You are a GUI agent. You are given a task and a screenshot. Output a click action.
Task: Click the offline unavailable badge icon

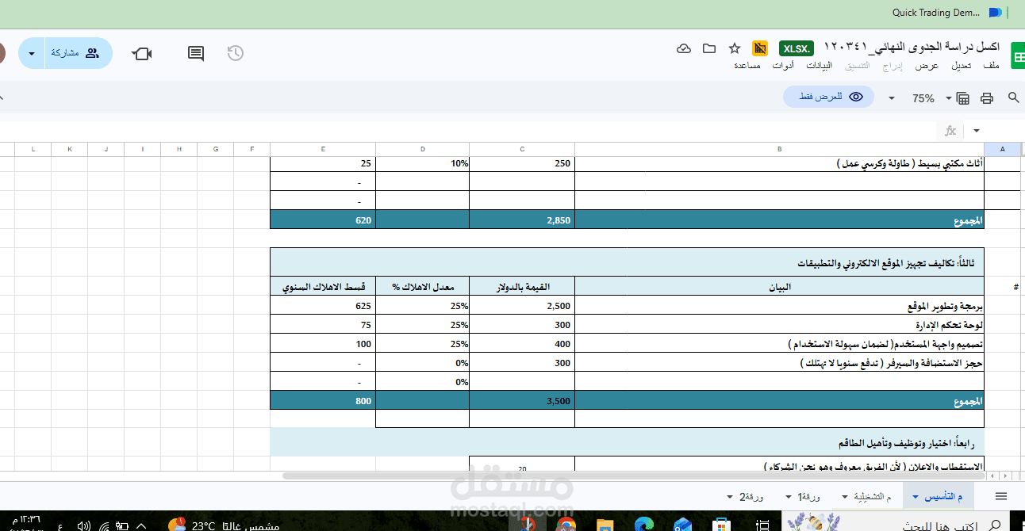(760, 48)
